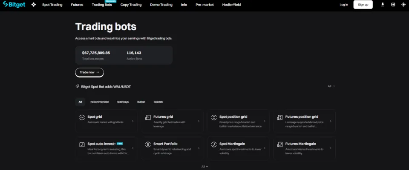Click the Spot Martingale icon
The height and width of the screenshot is (170, 409).
click(214, 144)
